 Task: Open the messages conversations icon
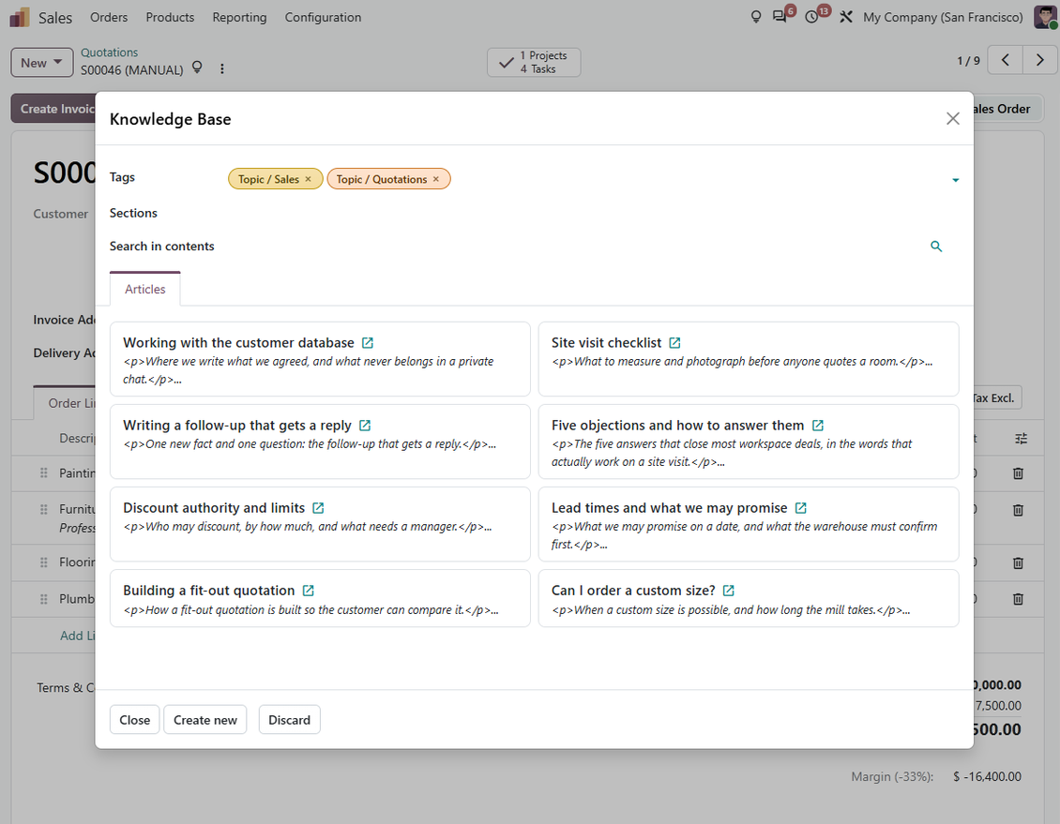point(780,17)
